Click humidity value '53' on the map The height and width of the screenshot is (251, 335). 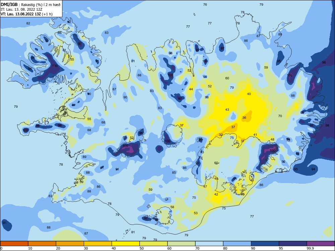[196, 213]
